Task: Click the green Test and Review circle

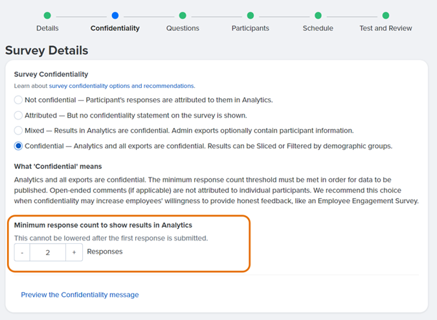Action: pyautogui.click(x=386, y=16)
